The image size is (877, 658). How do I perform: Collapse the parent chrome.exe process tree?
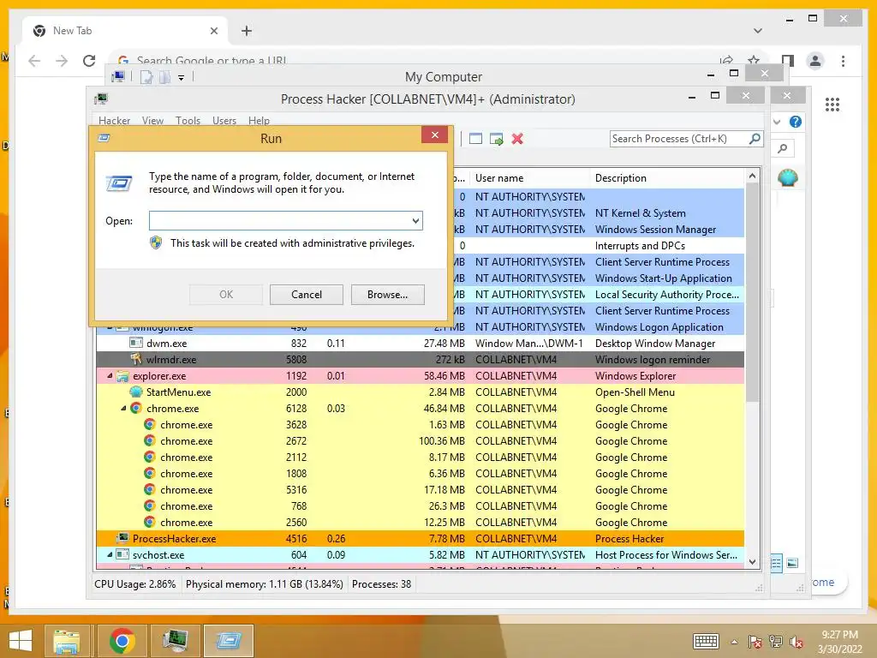coord(123,409)
